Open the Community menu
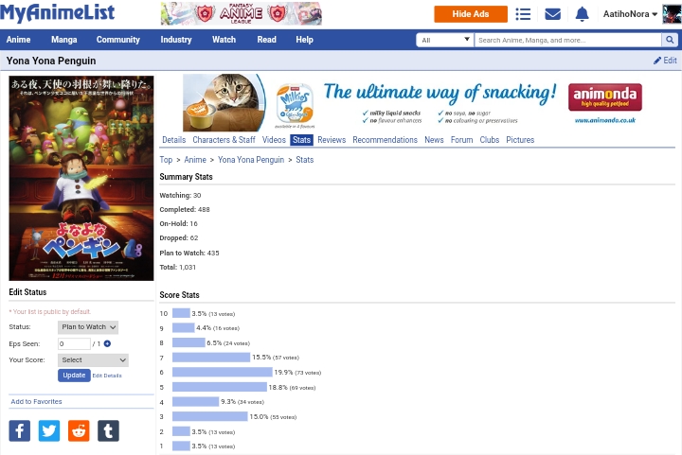Screen dimensions: 682x455 click(x=117, y=40)
